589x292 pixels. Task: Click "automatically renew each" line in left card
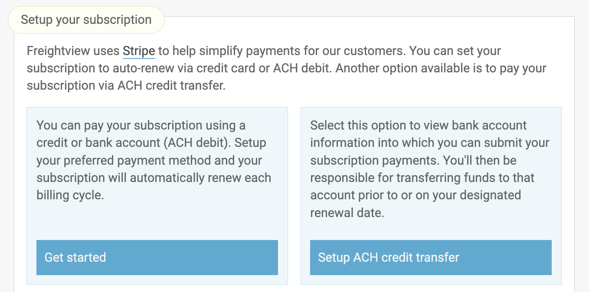[200, 178]
